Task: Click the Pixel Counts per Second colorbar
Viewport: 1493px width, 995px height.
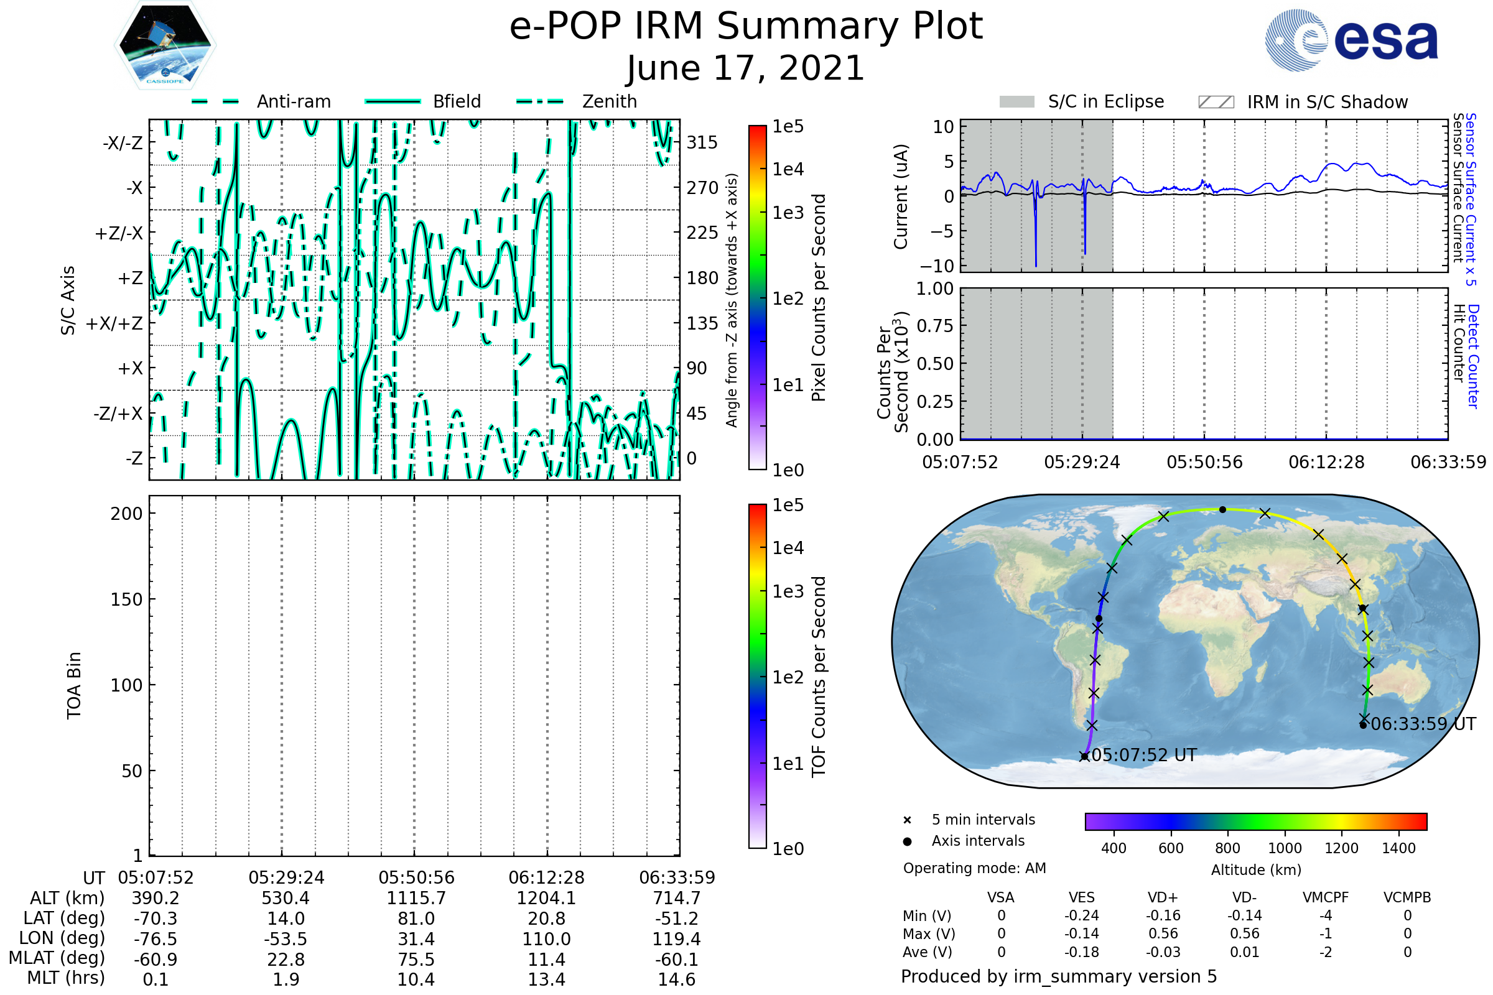Action: click(x=757, y=297)
